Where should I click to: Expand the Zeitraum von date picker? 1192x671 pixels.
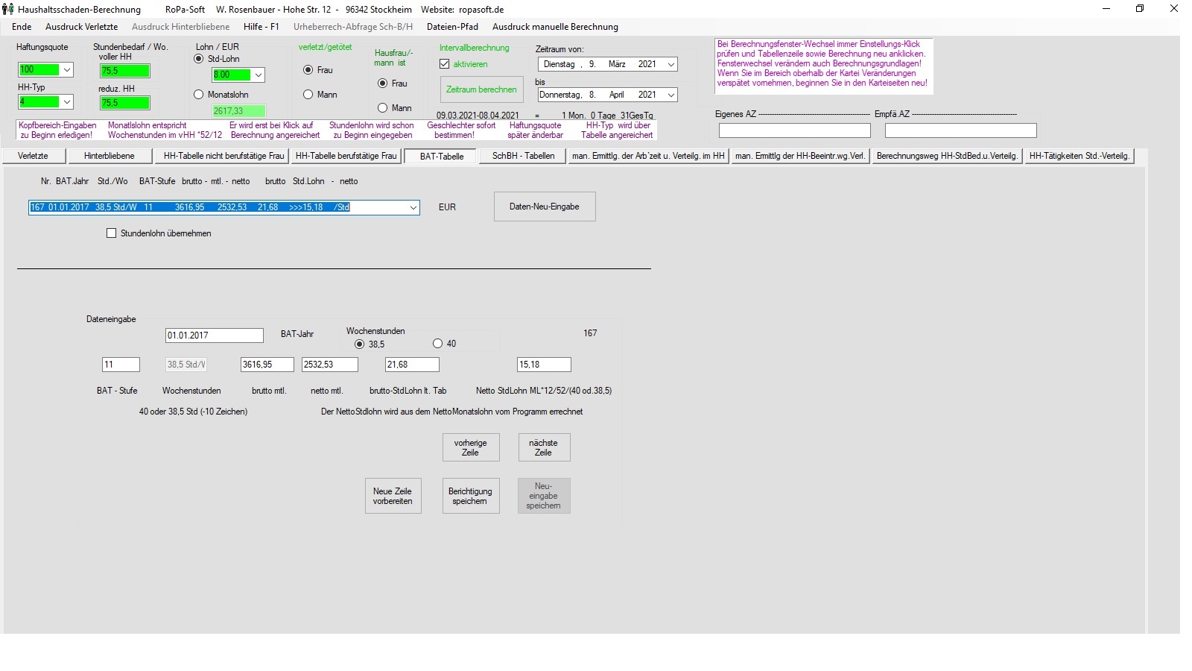(x=670, y=65)
